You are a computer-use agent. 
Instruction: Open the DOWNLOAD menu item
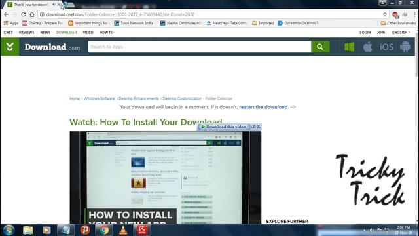point(67,33)
